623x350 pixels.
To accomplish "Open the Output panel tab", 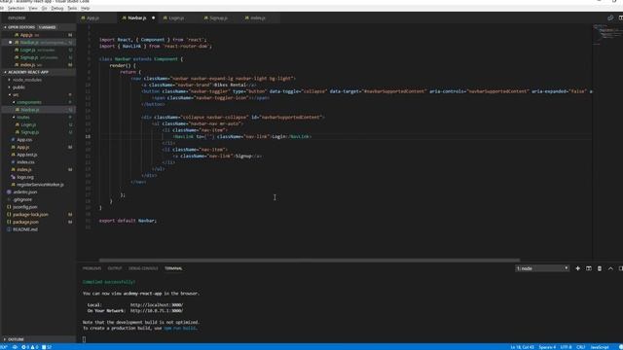I will pos(115,268).
